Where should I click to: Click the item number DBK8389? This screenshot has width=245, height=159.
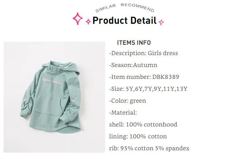pos(166,77)
